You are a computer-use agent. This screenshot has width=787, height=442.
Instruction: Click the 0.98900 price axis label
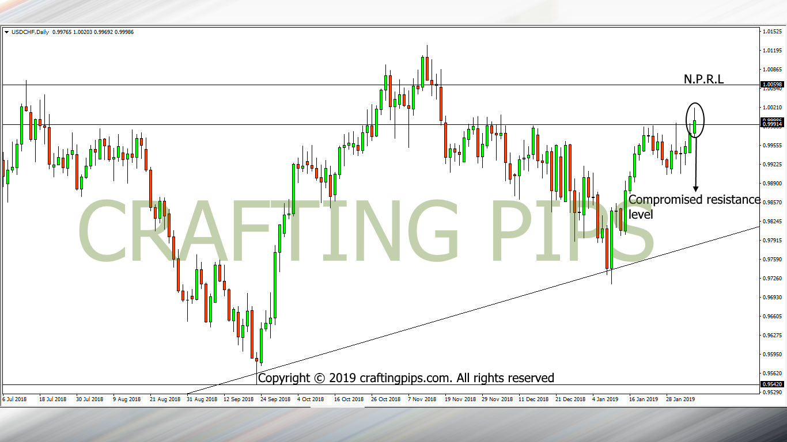tap(771, 184)
